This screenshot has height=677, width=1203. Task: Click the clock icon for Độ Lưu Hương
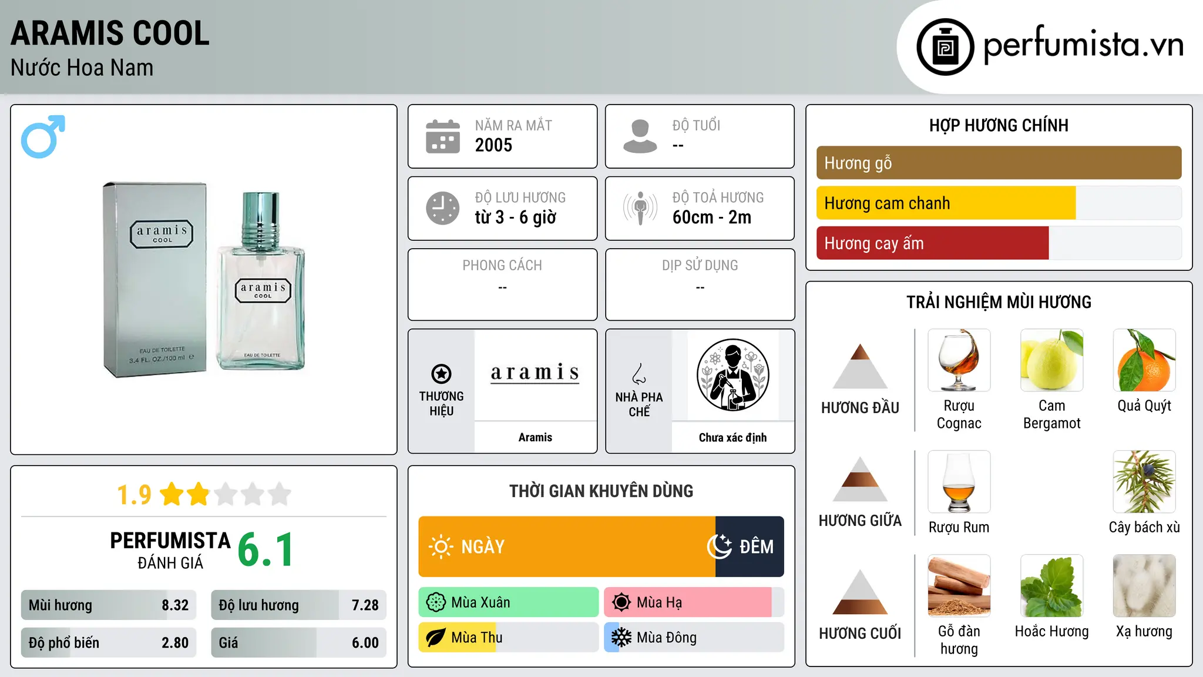click(x=443, y=208)
